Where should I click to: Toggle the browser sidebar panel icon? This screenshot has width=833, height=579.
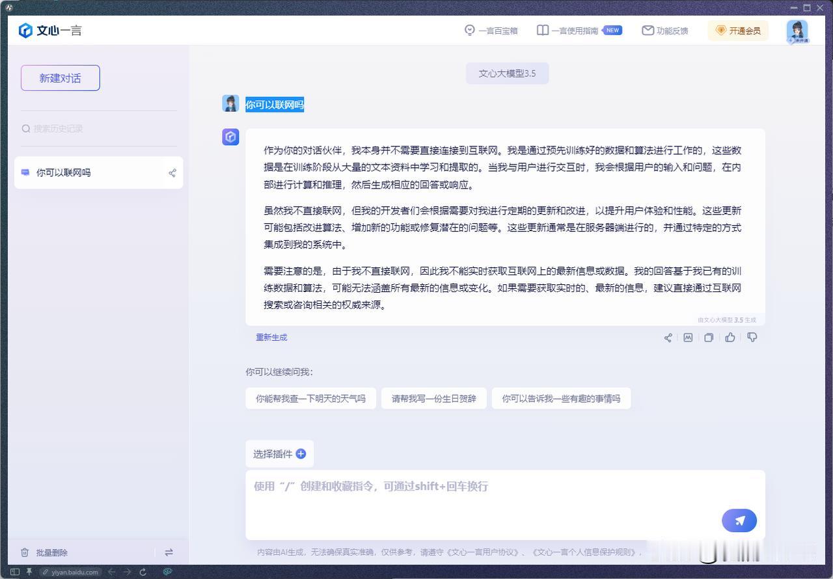[15, 572]
